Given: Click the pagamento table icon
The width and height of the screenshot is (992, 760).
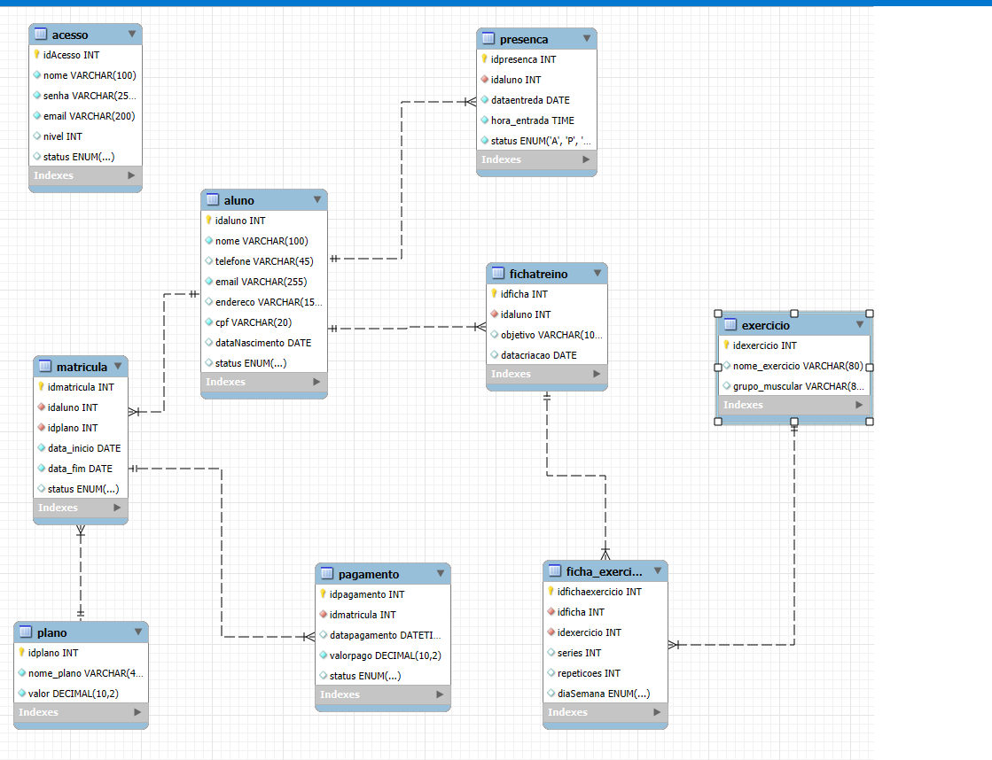Looking at the screenshot, I should coord(326,574).
